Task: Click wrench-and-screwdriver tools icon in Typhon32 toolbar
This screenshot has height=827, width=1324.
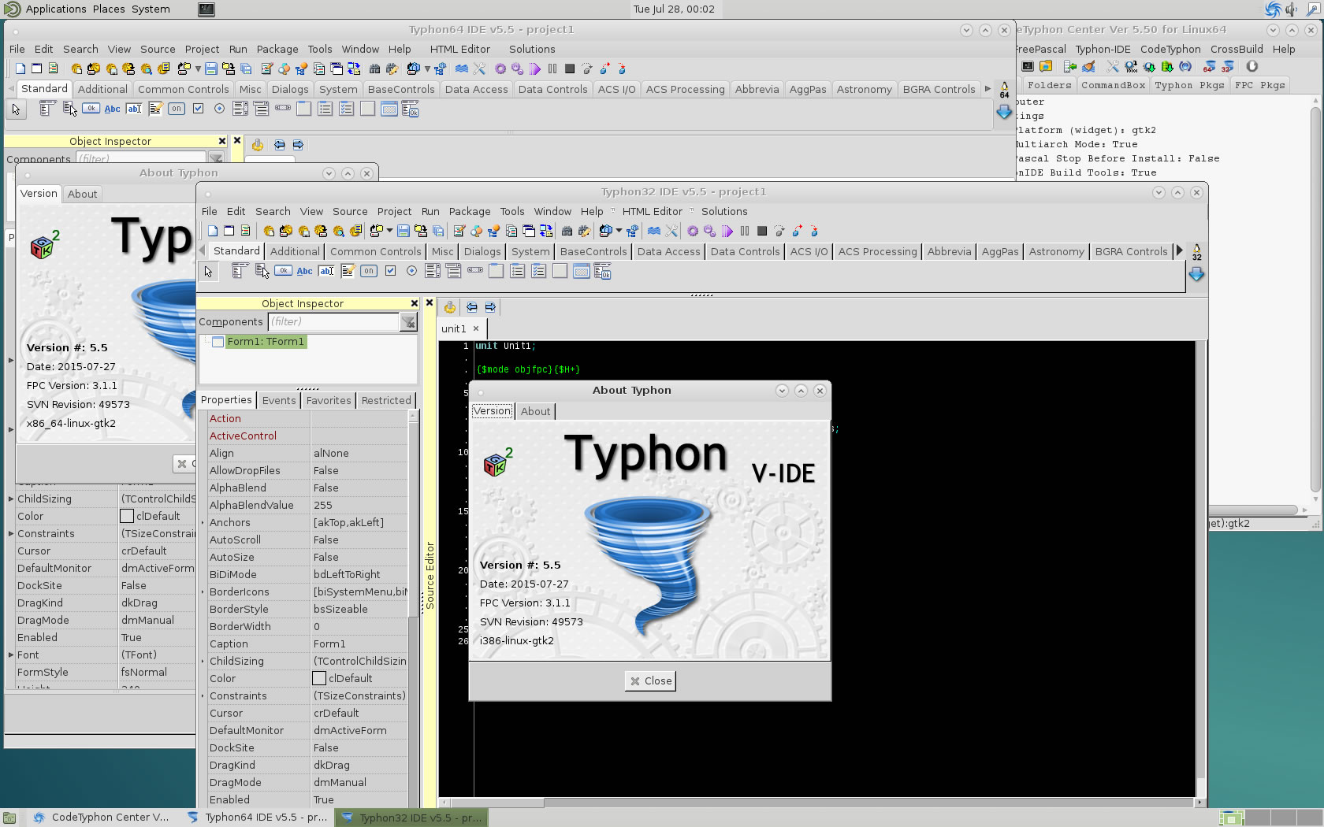Action: coord(671,231)
